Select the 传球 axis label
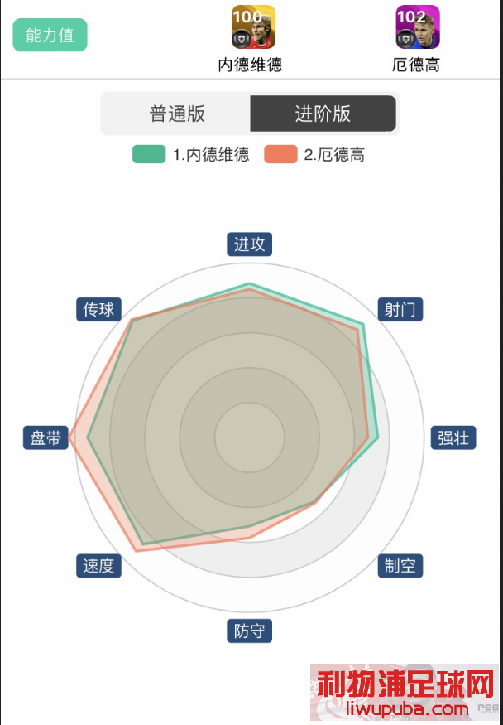The height and width of the screenshot is (725, 503). click(98, 309)
